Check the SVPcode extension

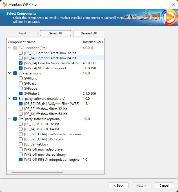coord(21,89)
